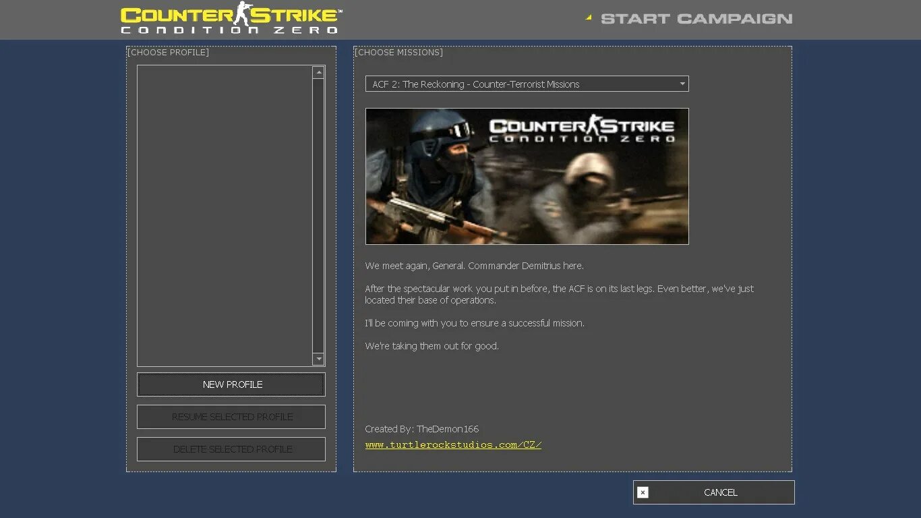Screen dimensions: 921x518
Task: Click profile list scrollbar down arrow
Action: [x=318, y=359]
